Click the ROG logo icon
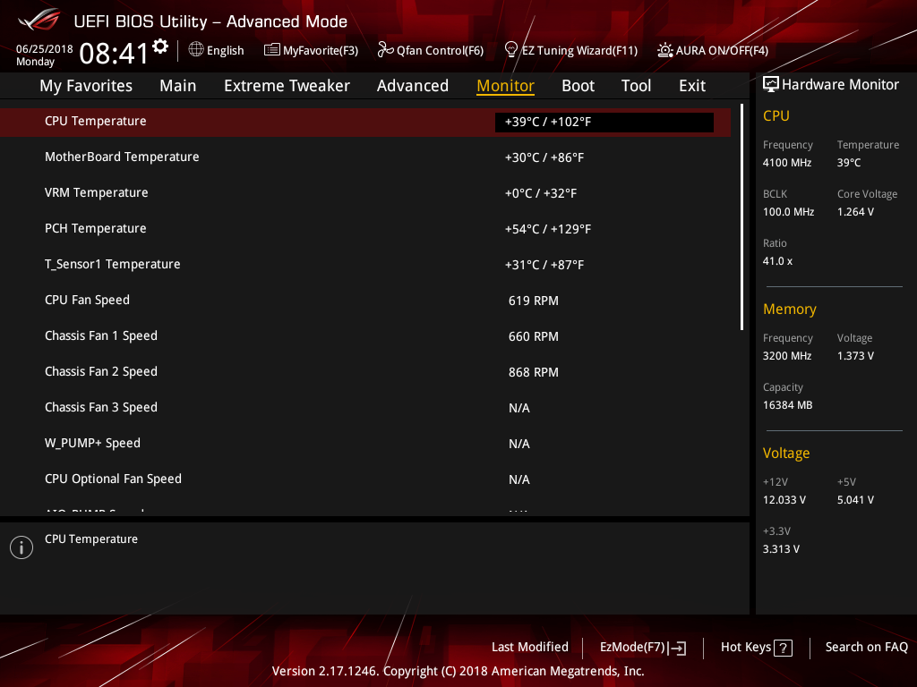Screen dimensions: 917x687 [x=39, y=20]
